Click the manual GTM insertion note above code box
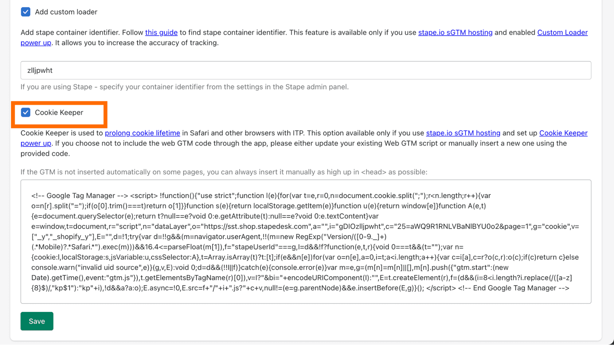This screenshot has height=345, width=614. (224, 172)
